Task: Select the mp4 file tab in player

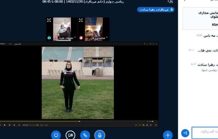Action: [17, 44]
